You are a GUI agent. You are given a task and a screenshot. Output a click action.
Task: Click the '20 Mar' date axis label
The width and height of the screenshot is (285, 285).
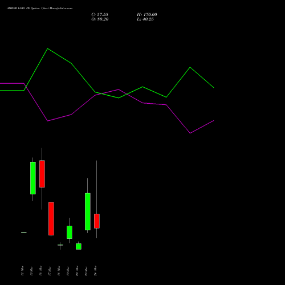(77, 271)
